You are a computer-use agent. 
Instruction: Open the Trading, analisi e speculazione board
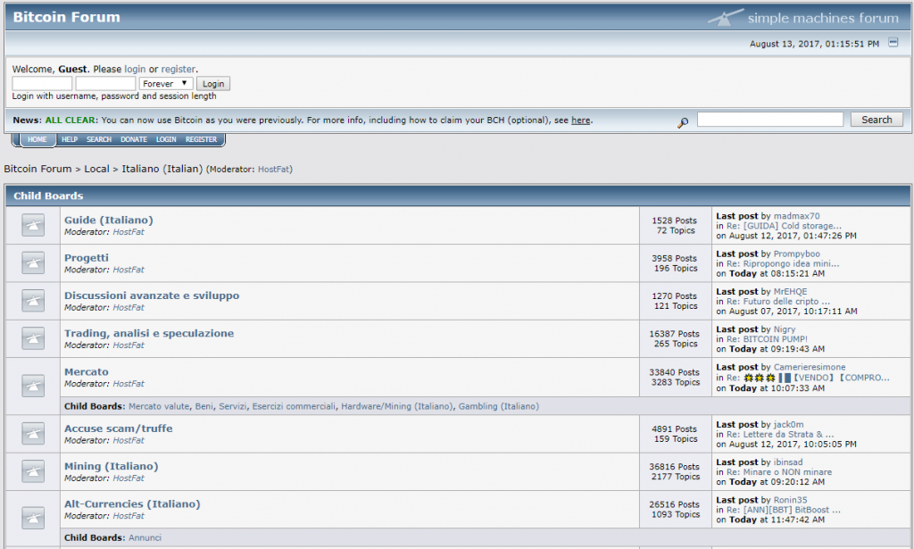coord(149,333)
